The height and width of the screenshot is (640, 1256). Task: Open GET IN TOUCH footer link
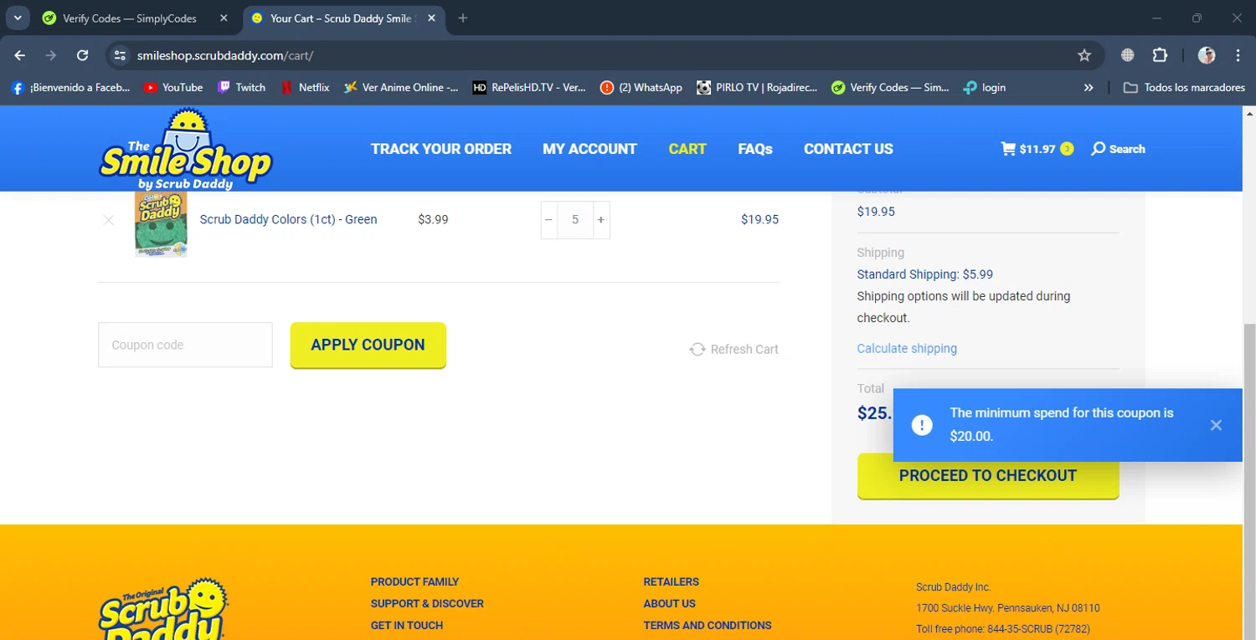click(407, 625)
